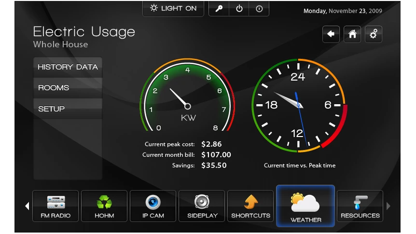Image resolution: width=416 pixels, height=234 pixels.
Task: Click the key lock icon
Action: tap(219, 9)
